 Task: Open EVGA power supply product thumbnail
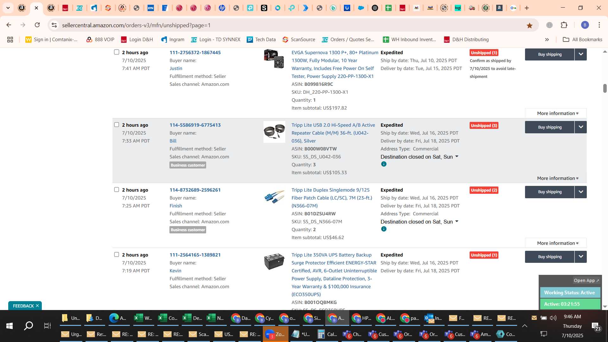274,59
